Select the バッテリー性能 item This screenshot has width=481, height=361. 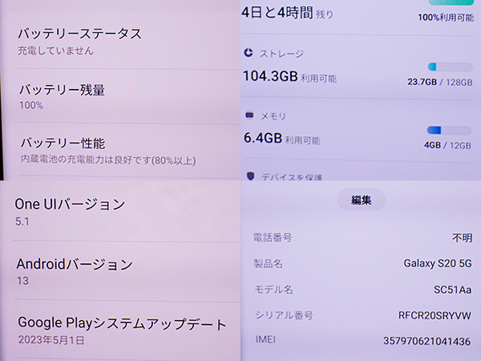120,151
